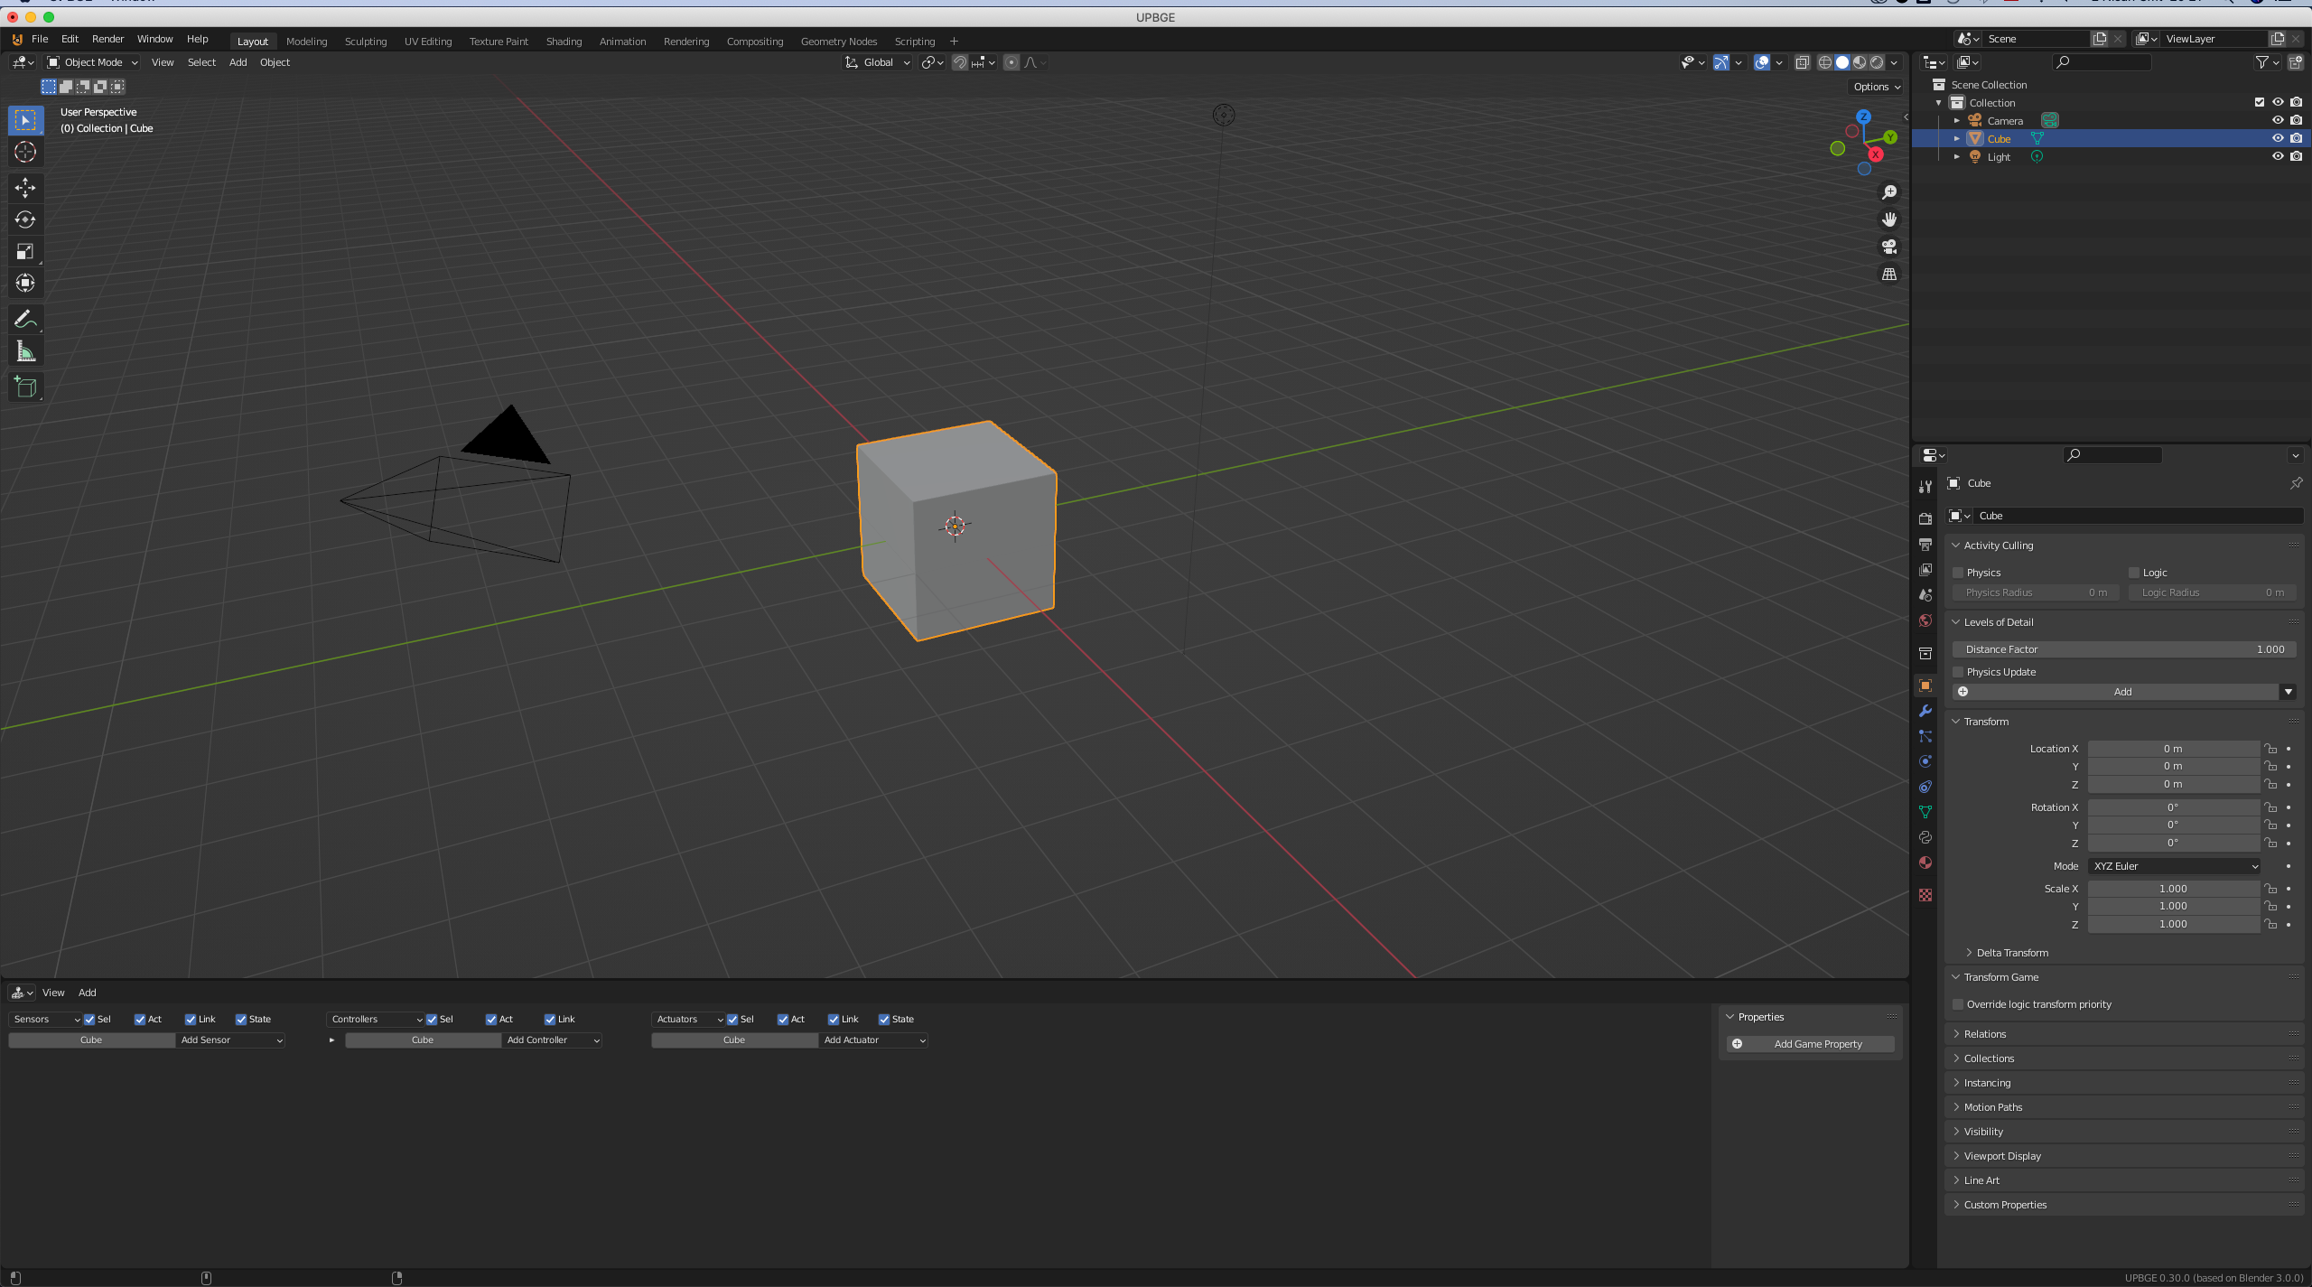Screen dimensions: 2312x1287
Task: Select the Measure tool
Action: click(25, 351)
